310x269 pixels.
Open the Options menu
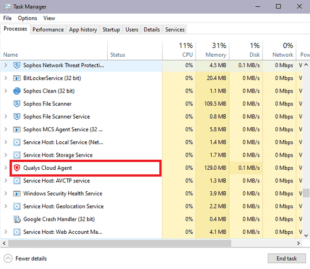(27, 18)
